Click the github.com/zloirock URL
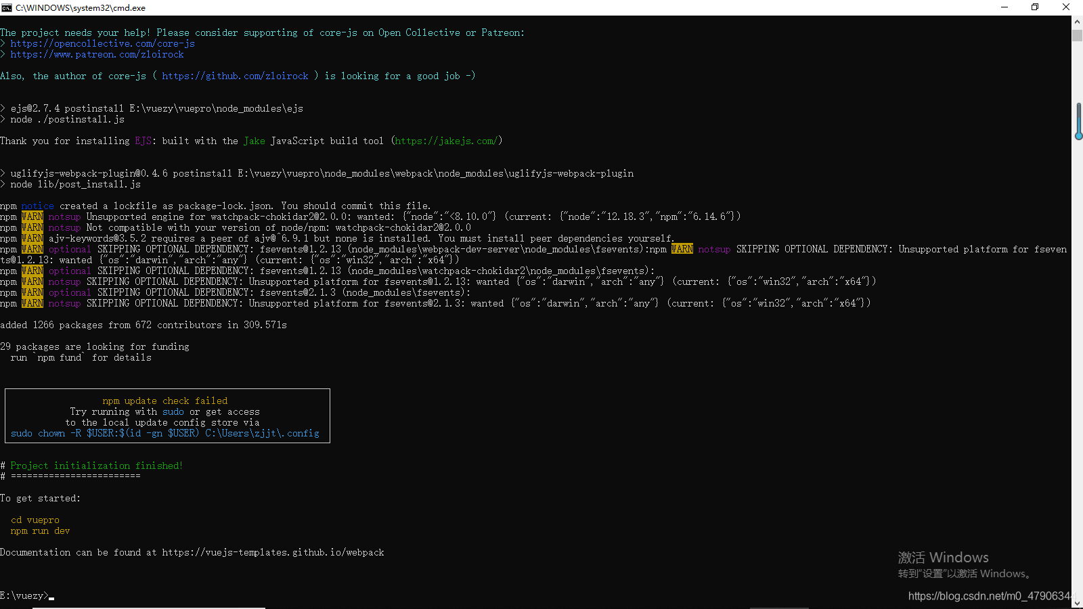1083x609 pixels. pos(236,76)
